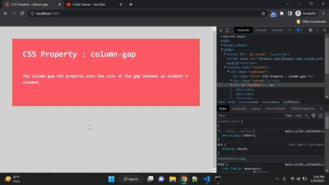The height and width of the screenshot is (185, 329).
Task: Collapse the body element node
Action: (222, 50)
